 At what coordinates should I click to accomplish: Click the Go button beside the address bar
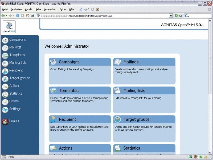(x=178, y=16)
